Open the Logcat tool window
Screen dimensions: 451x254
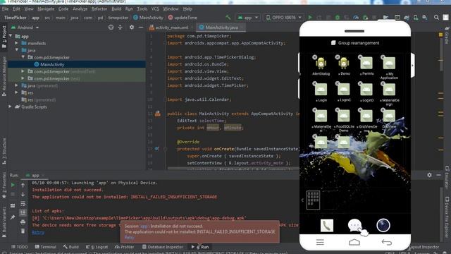(x=97, y=247)
